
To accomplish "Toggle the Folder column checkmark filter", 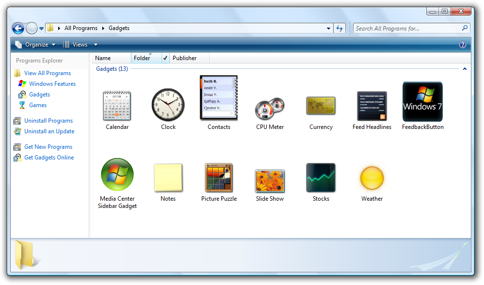I will coord(165,58).
